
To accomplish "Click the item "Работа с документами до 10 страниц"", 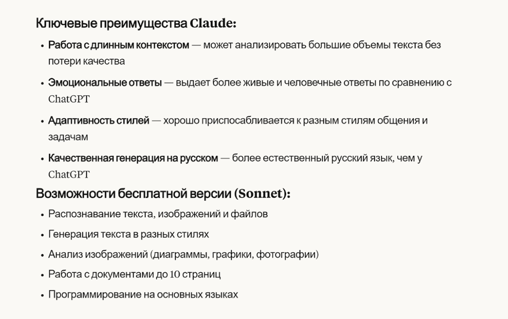I will coord(134,274).
